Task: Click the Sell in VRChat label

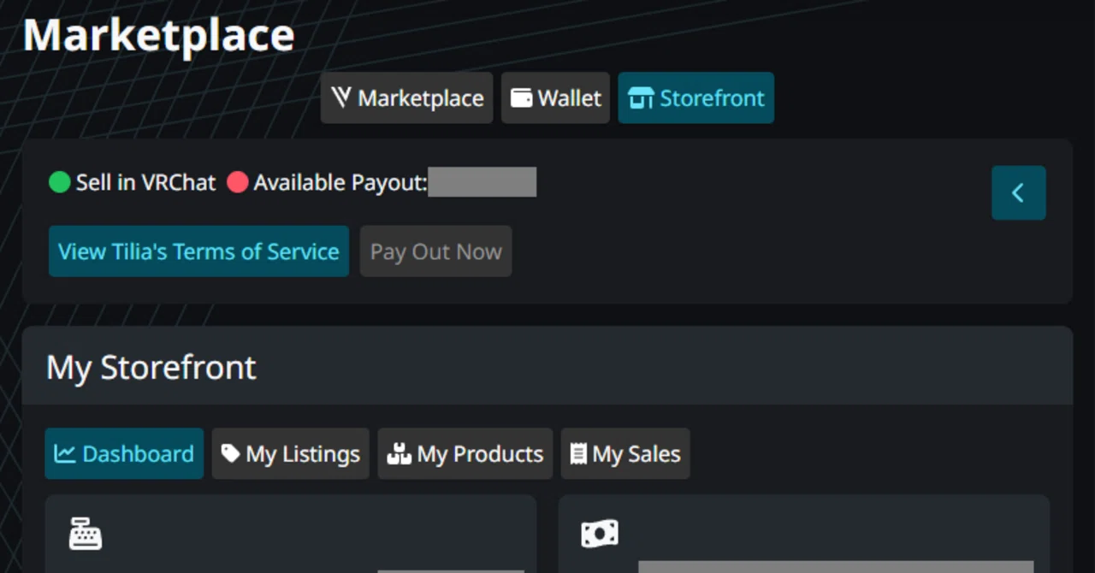Action: point(146,182)
